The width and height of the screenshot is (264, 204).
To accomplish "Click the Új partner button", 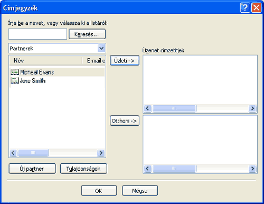I will (32, 169).
